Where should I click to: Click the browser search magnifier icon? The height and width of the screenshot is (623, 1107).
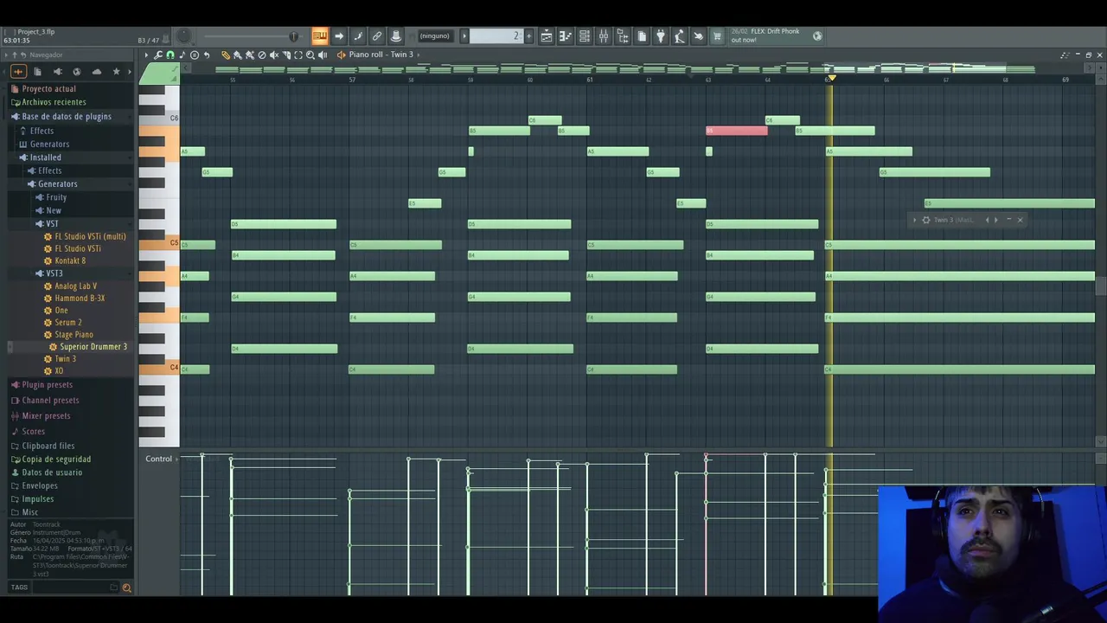[126, 588]
